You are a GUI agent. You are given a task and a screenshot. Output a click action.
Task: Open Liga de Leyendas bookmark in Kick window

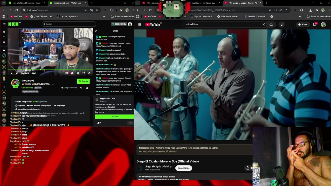click(68, 17)
